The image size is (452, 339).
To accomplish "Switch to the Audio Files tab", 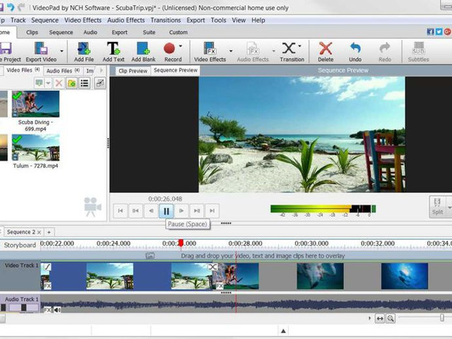I will 63,71.
